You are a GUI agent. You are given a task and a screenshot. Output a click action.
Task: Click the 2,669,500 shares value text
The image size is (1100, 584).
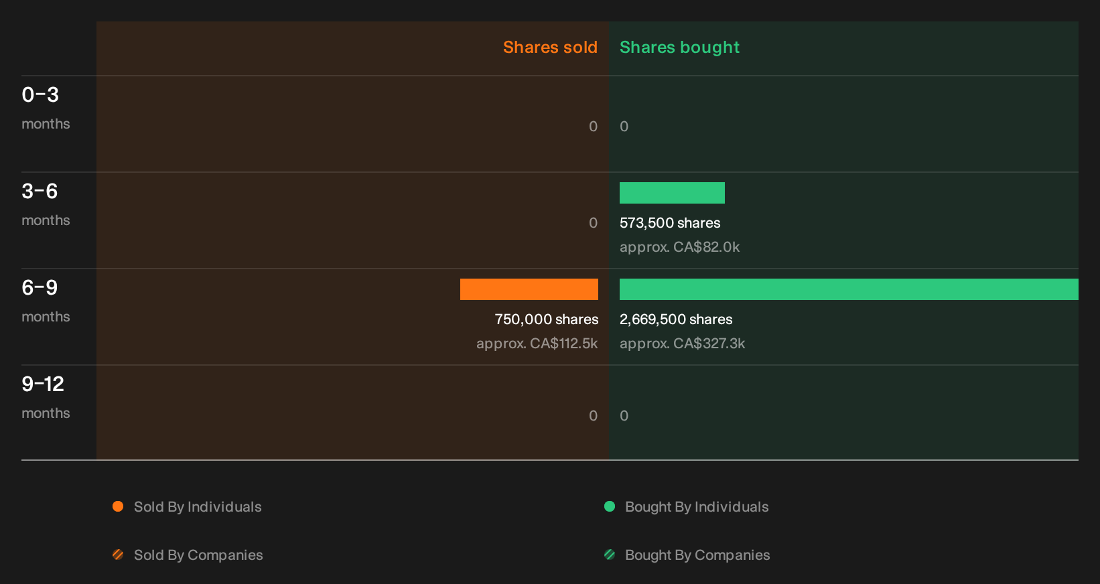pos(676,319)
